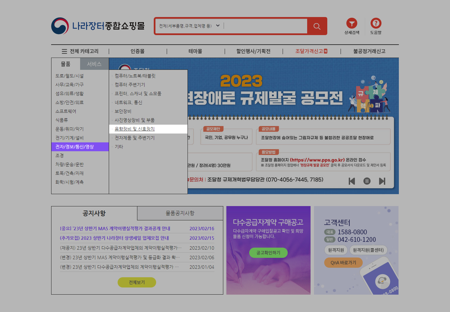Click the red magnifier search button
The height and width of the screenshot is (312, 450).
[317, 26]
